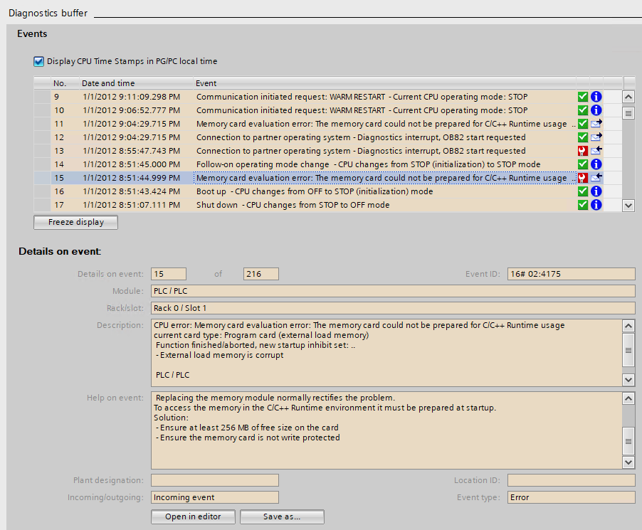Click blue info icon on event 14 row
Image resolution: width=642 pixels, height=530 pixels.
point(596,164)
